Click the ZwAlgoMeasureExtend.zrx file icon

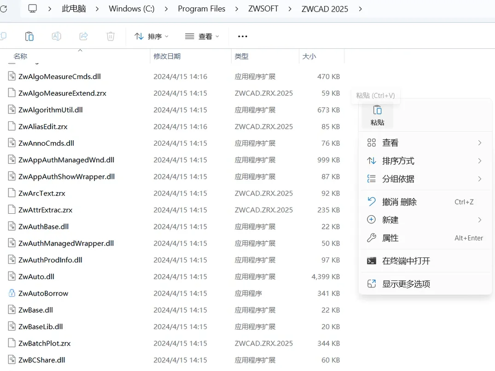point(12,93)
